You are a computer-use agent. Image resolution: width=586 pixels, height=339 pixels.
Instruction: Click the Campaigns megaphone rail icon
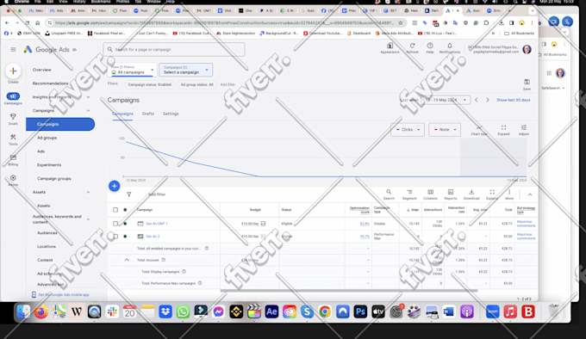[13, 96]
